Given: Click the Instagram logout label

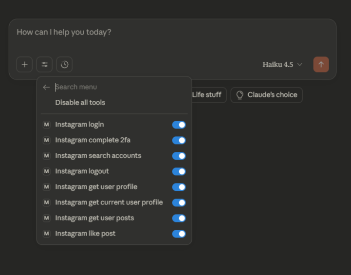Looking at the screenshot, I should (82, 171).
